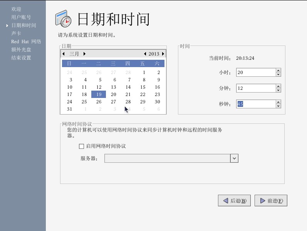The width and height of the screenshot is (307, 231).
Task: Select 欢迎 in the sidebar
Action: tap(16, 9)
